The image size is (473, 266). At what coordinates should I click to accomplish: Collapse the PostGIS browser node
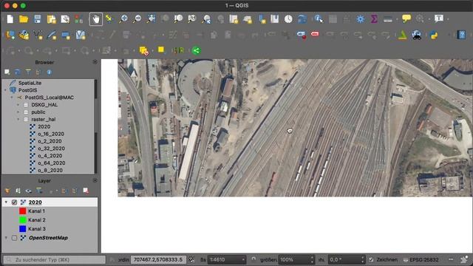click(5, 90)
